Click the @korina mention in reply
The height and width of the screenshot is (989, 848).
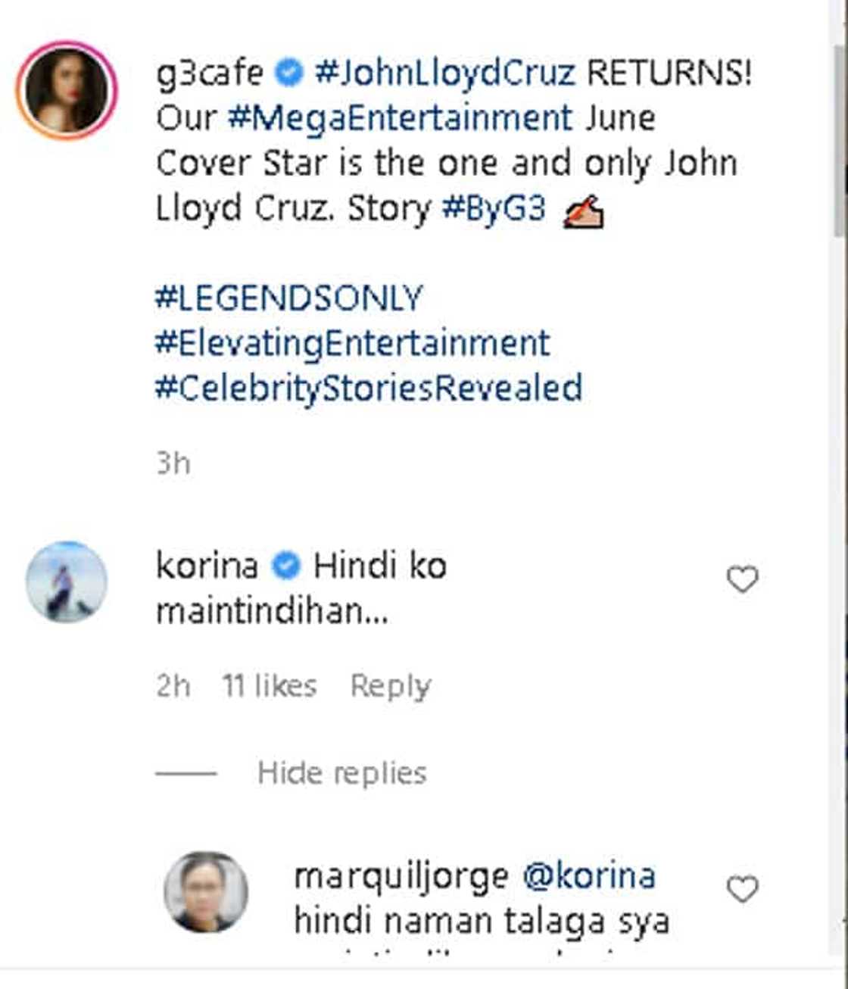pos(589,876)
